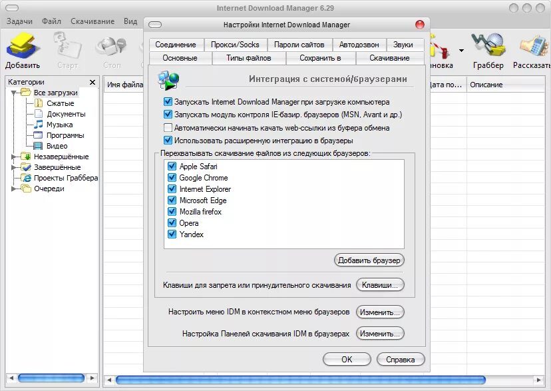Viewport: 551px width, 391px height.
Task: Expand the Очереди tree node
Action: click(14, 189)
